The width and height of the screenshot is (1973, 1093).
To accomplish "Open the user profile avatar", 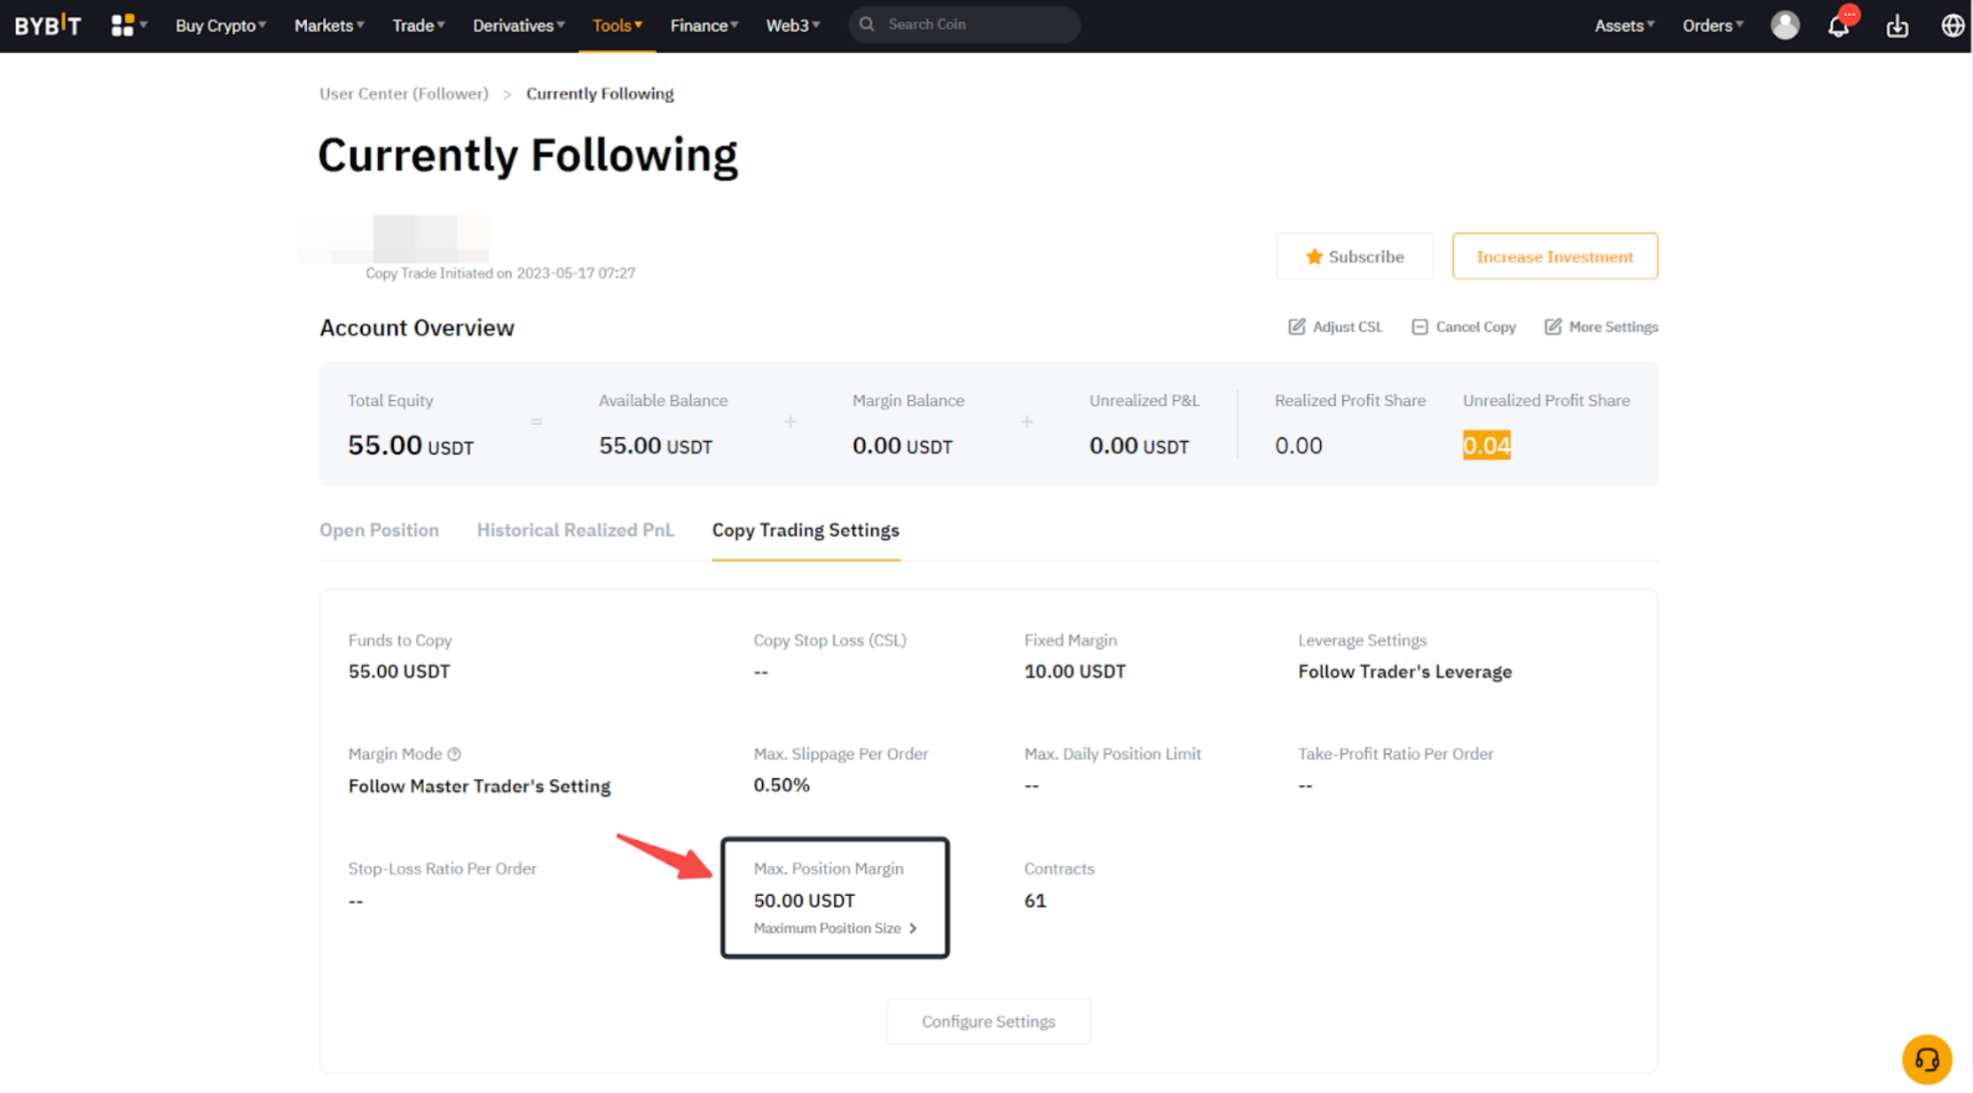I will point(1784,25).
